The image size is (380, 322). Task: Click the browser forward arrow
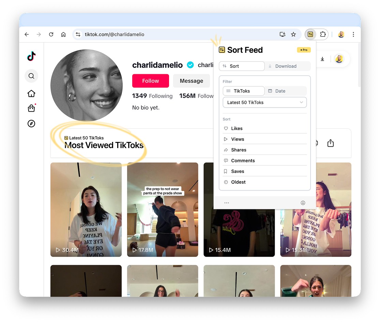tap(39, 34)
